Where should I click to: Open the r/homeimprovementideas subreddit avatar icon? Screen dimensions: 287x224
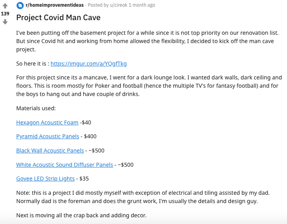pos(20,5)
